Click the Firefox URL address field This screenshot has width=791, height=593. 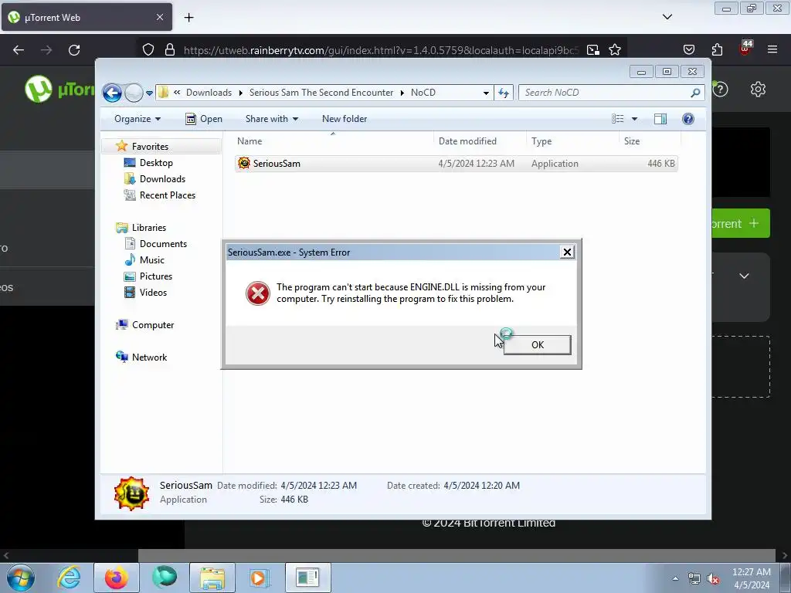tap(381, 50)
